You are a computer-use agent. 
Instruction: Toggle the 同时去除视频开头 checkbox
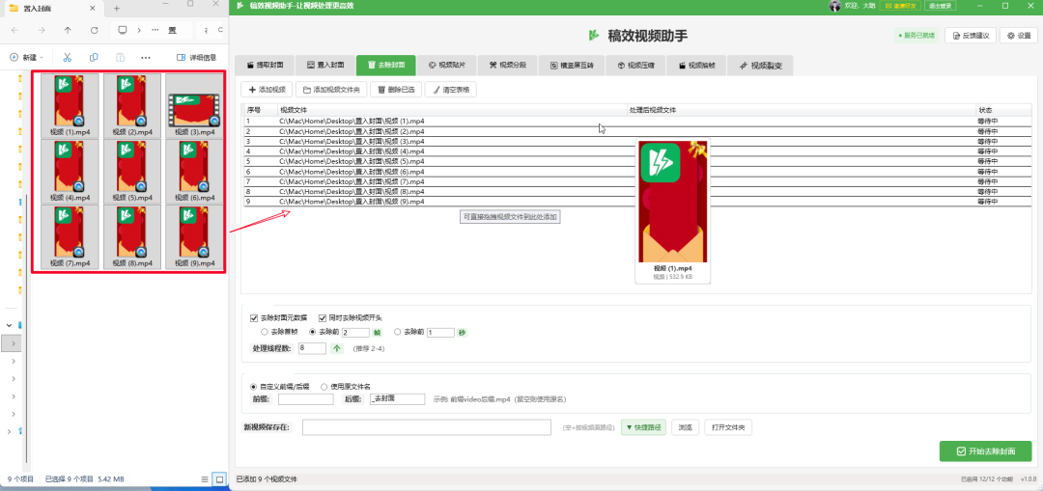coord(323,317)
